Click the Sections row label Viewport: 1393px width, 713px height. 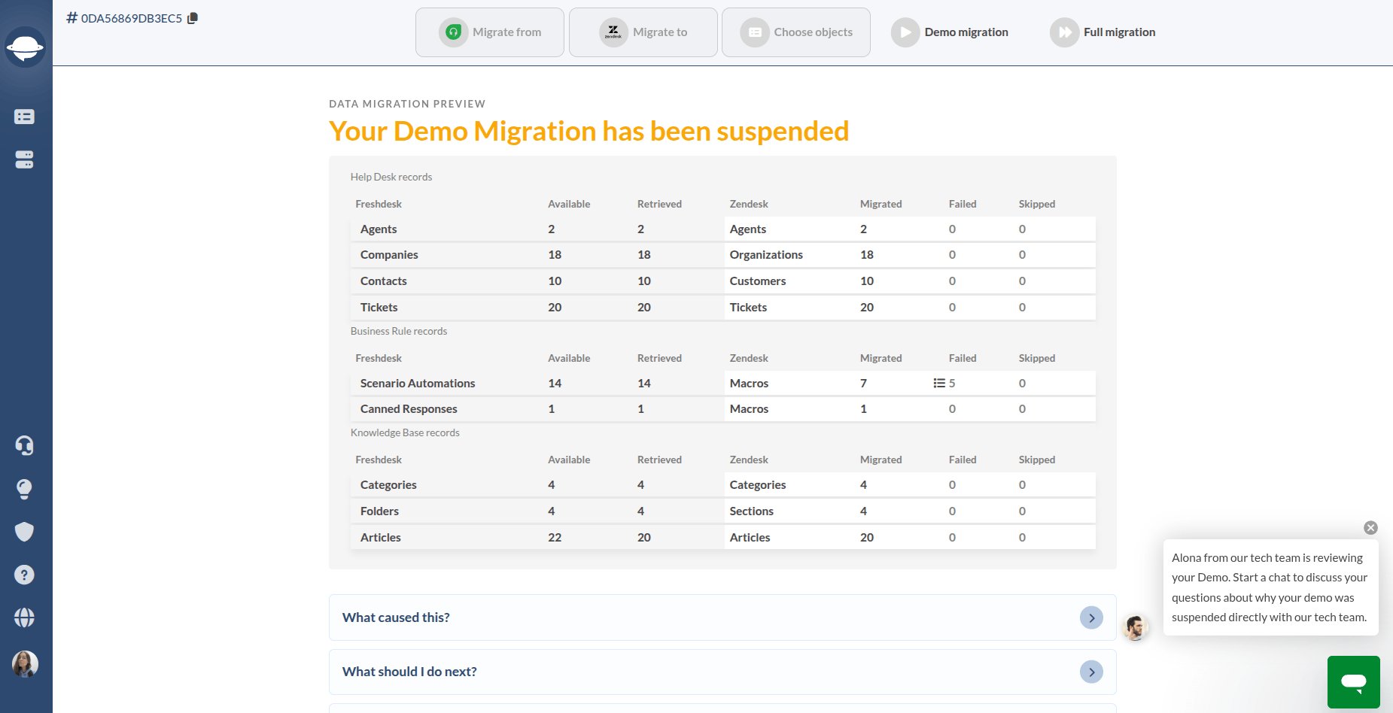pos(752,511)
